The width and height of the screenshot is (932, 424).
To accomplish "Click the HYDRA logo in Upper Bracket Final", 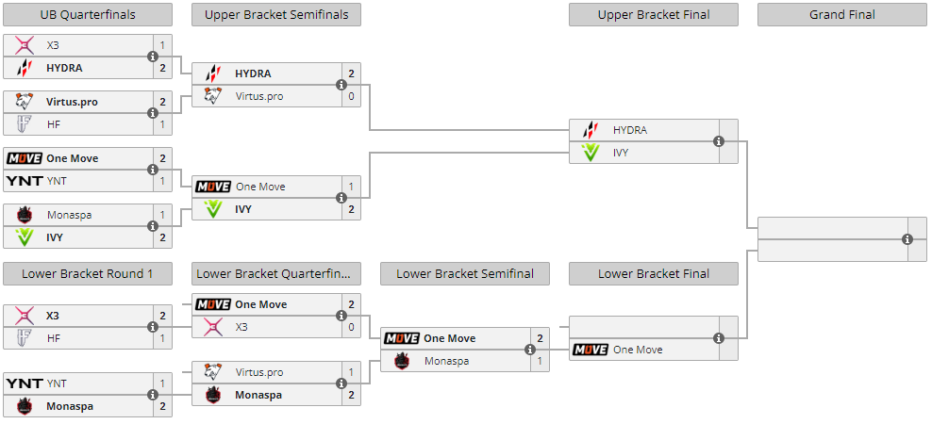I will click(x=591, y=130).
